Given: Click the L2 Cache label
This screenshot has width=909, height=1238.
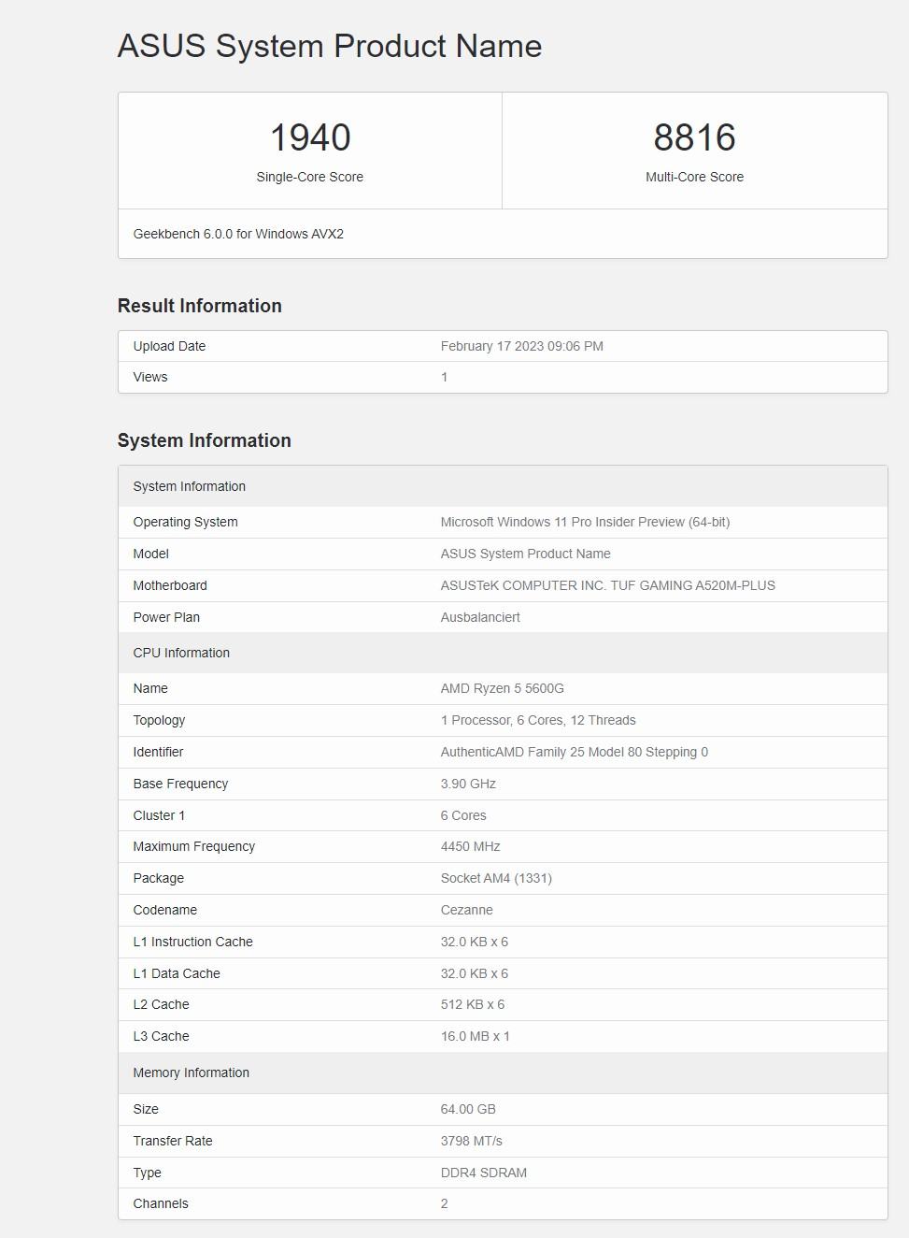Looking at the screenshot, I should click(x=161, y=1004).
